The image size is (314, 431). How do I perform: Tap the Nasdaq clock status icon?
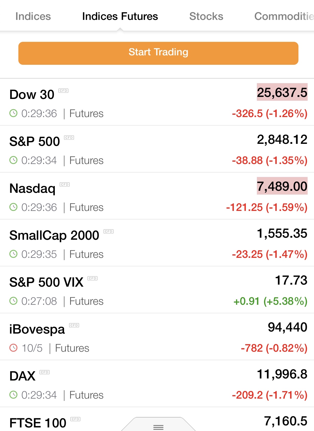pos(13,207)
